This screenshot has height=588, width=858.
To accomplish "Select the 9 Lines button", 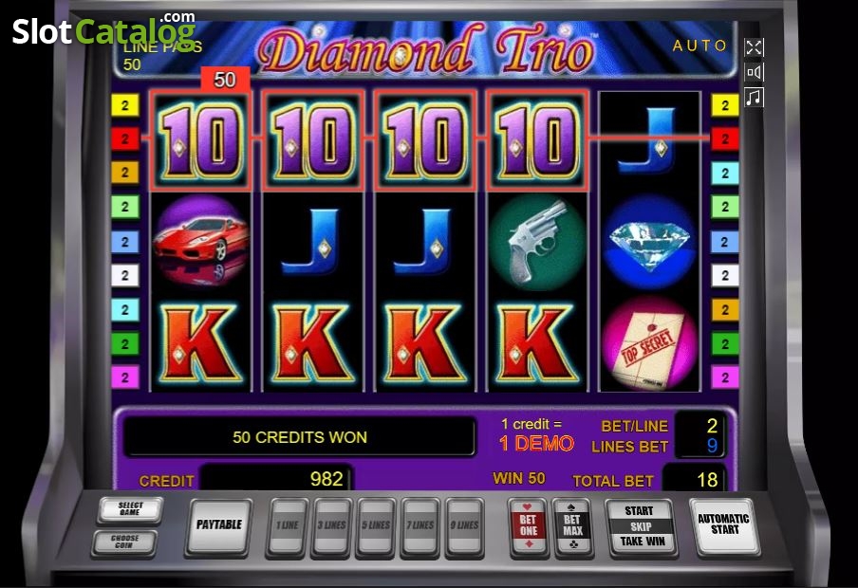I will point(464,526).
